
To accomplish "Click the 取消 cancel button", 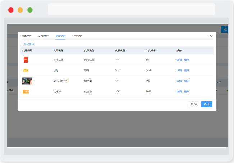I will click(194, 104).
